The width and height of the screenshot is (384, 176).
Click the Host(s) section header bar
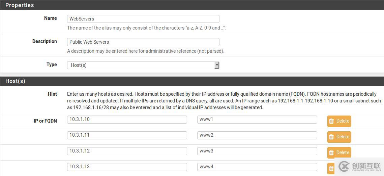point(192,81)
